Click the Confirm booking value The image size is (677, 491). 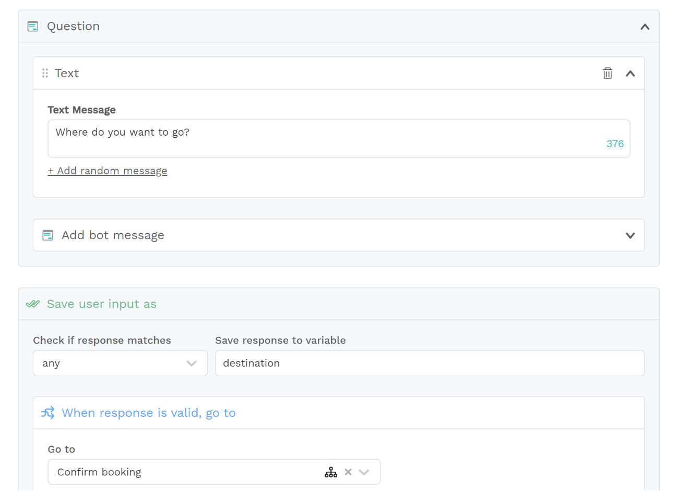pos(99,472)
